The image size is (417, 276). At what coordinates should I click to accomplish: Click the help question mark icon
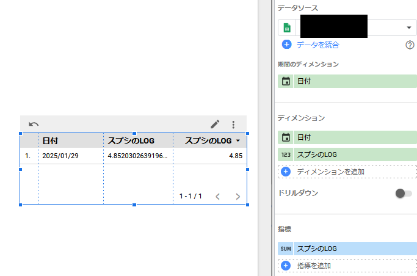(410, 45)
